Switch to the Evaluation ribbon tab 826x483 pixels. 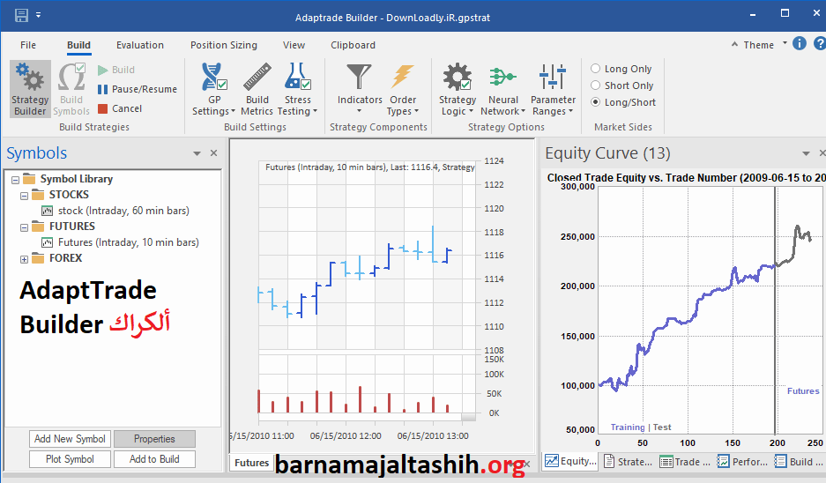click(x=140, y=45)
